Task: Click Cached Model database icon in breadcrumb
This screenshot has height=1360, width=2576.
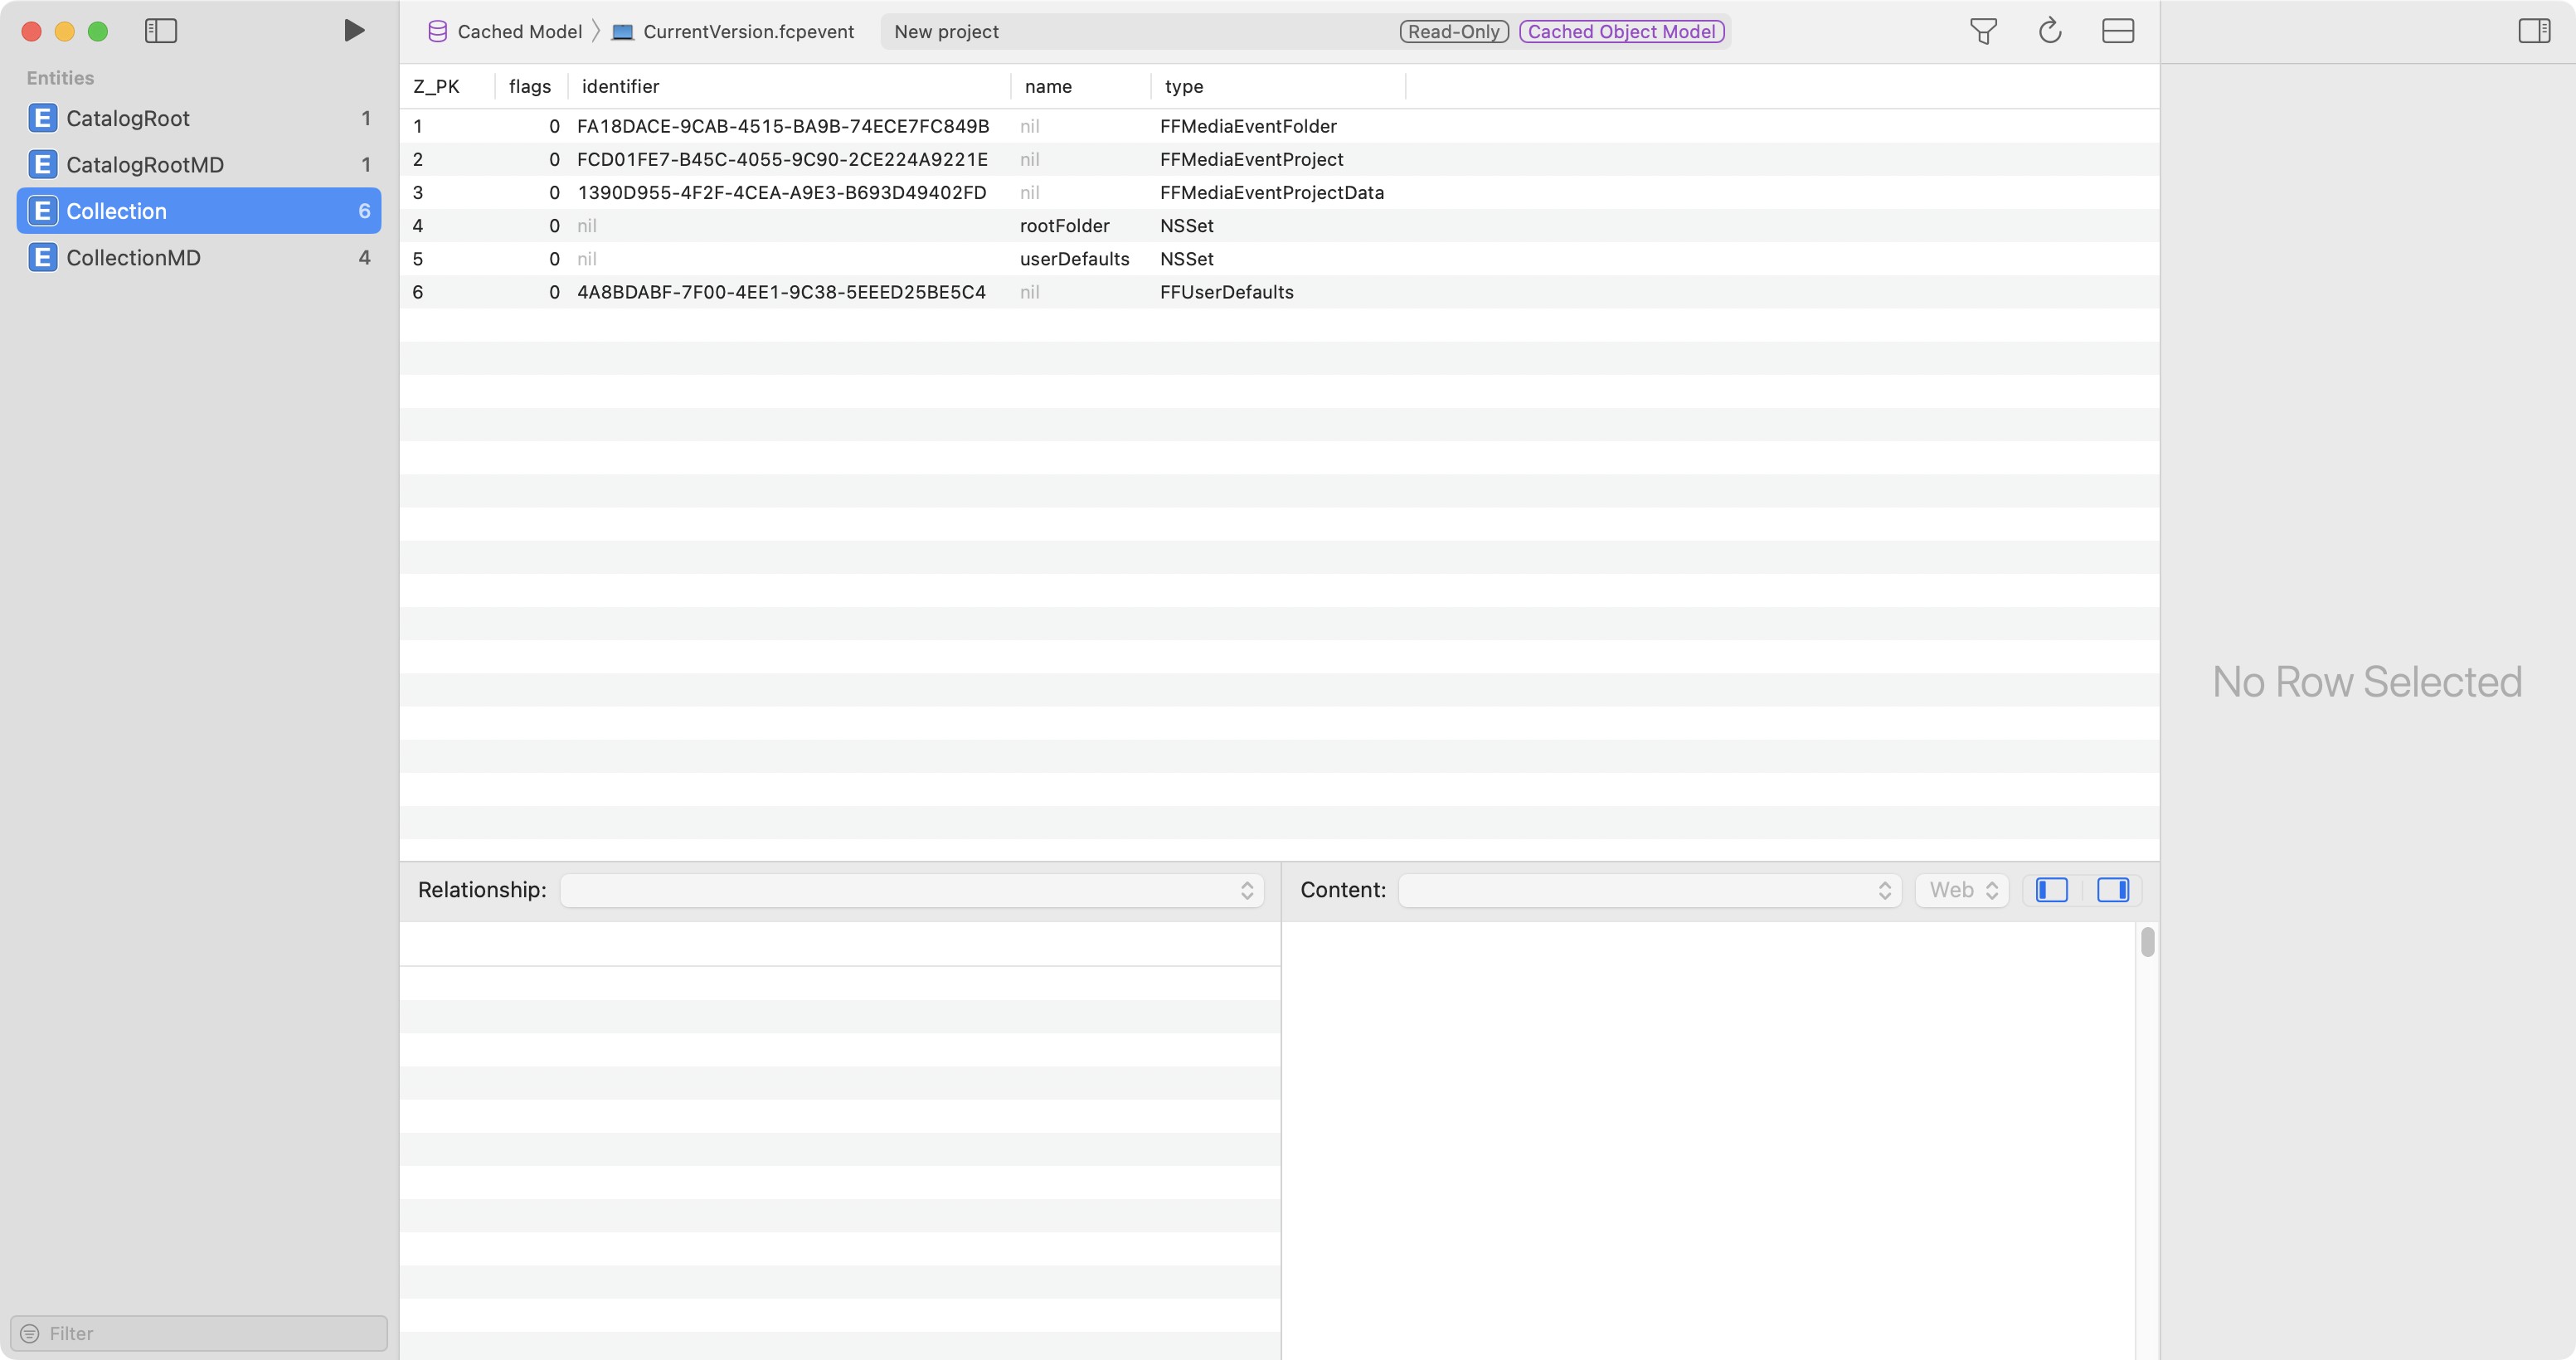Action: [x=437, y=31]
